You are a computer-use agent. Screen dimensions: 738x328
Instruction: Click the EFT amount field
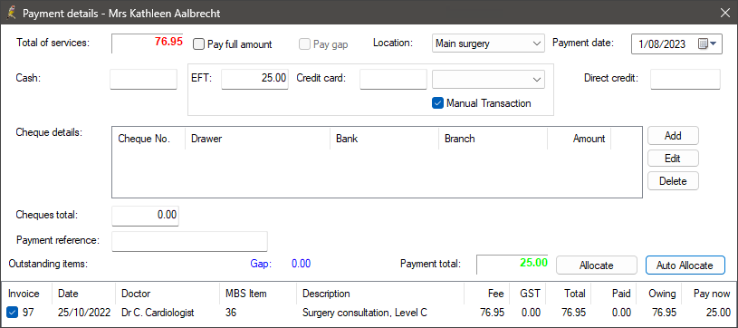coord(254,79)
